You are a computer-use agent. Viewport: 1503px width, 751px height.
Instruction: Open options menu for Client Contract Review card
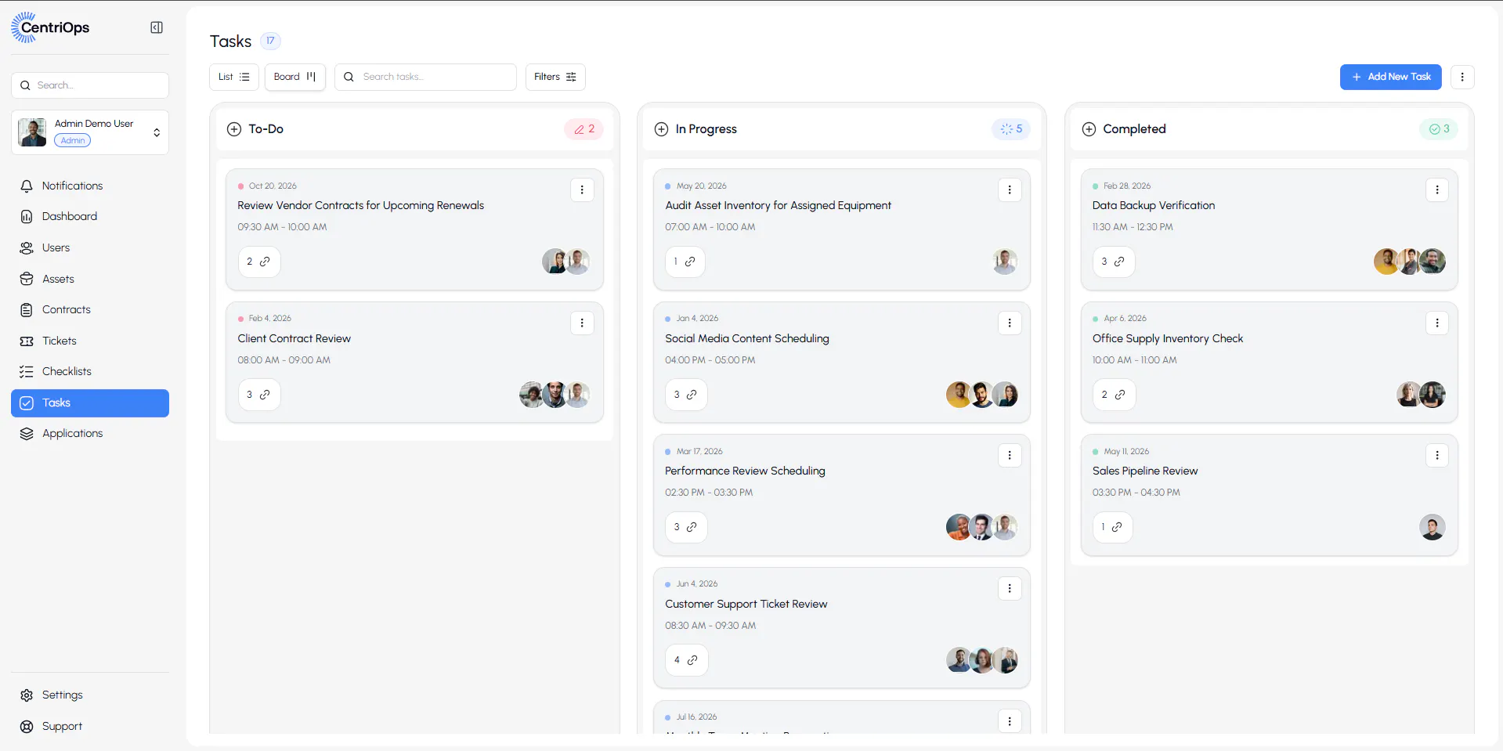click(x=582, y=323)
